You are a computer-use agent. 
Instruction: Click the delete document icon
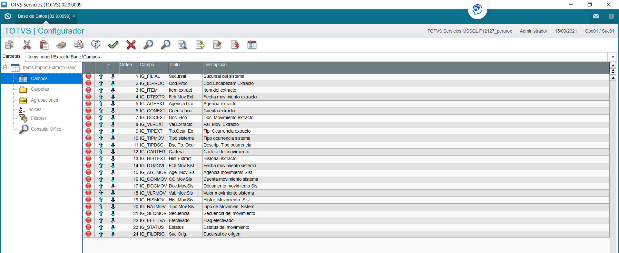click(235, 45)
